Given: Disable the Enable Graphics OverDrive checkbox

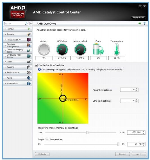Looking at the screenshot, I should [x=36, y=65].
